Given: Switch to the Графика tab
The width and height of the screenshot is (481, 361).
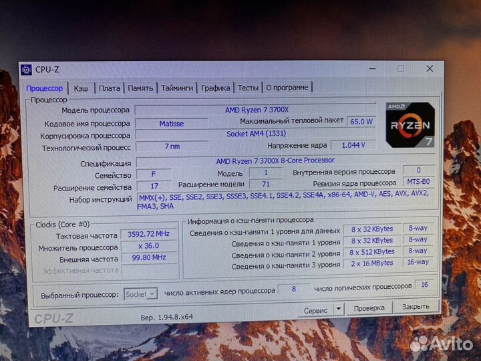Looking at the screenshot, I should coord(215,88).
